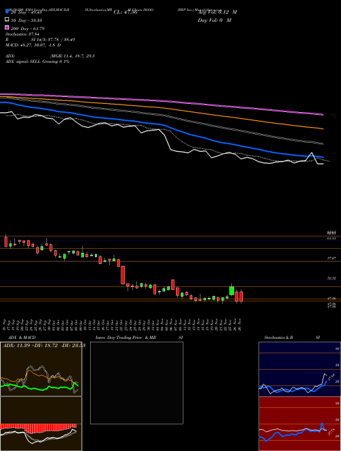The image size is (341, 451).
Task: Select the '200 Day = 61.79' legend text
Action: [x=27, y=29]
